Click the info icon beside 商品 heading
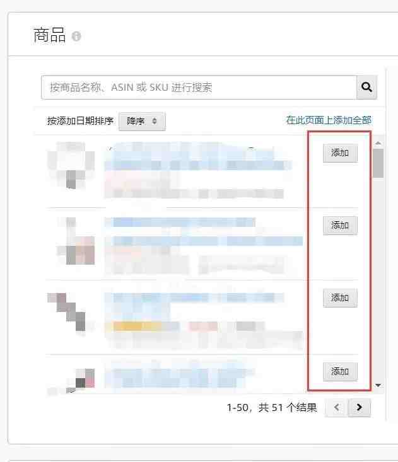 pos(76,36)
